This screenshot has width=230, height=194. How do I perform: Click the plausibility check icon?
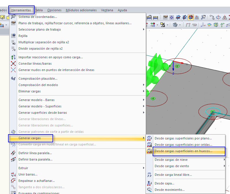(13, 79)
